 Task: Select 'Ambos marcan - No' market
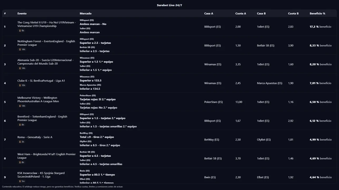[93, 24]
